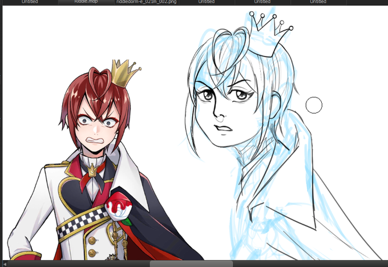
Task: Click the horizontal scrollbar left arrow
Action: [x=5, y=264]
